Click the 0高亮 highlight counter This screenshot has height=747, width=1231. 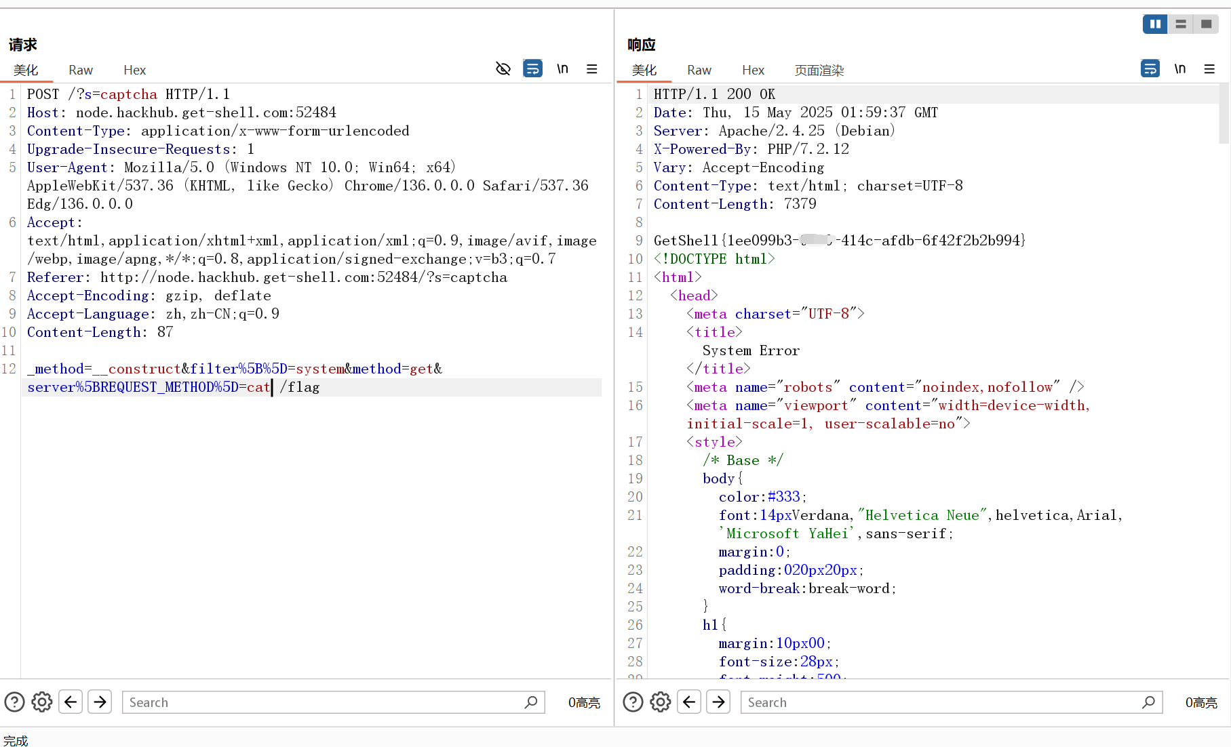coord(584,702)
